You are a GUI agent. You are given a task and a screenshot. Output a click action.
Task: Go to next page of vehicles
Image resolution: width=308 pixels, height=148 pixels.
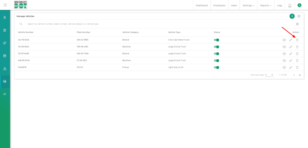coord(300,75)
